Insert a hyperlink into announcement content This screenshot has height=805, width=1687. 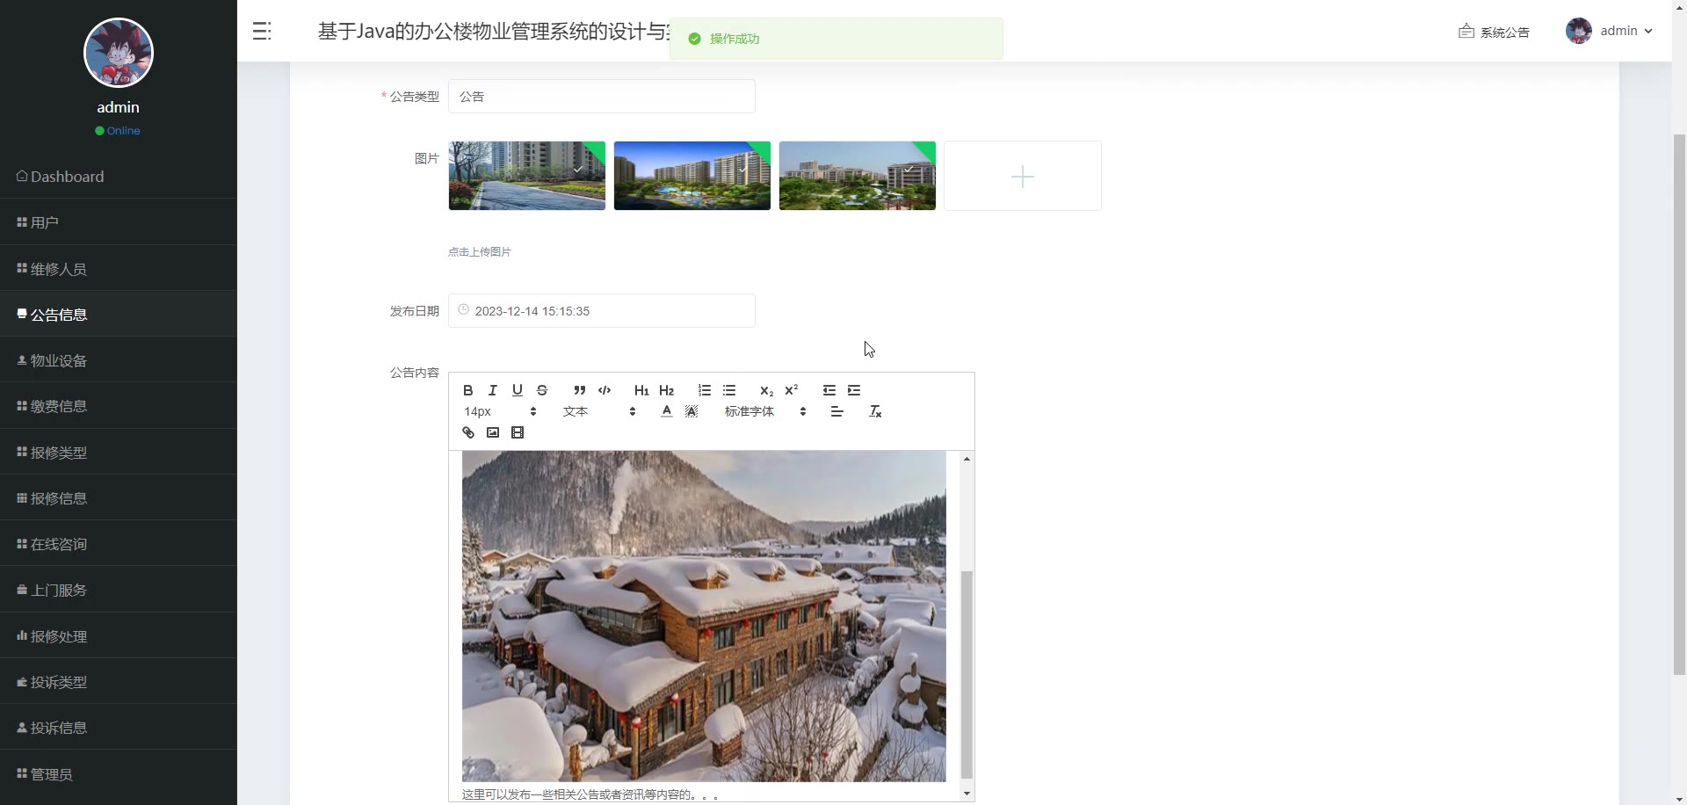pos(468,432)
